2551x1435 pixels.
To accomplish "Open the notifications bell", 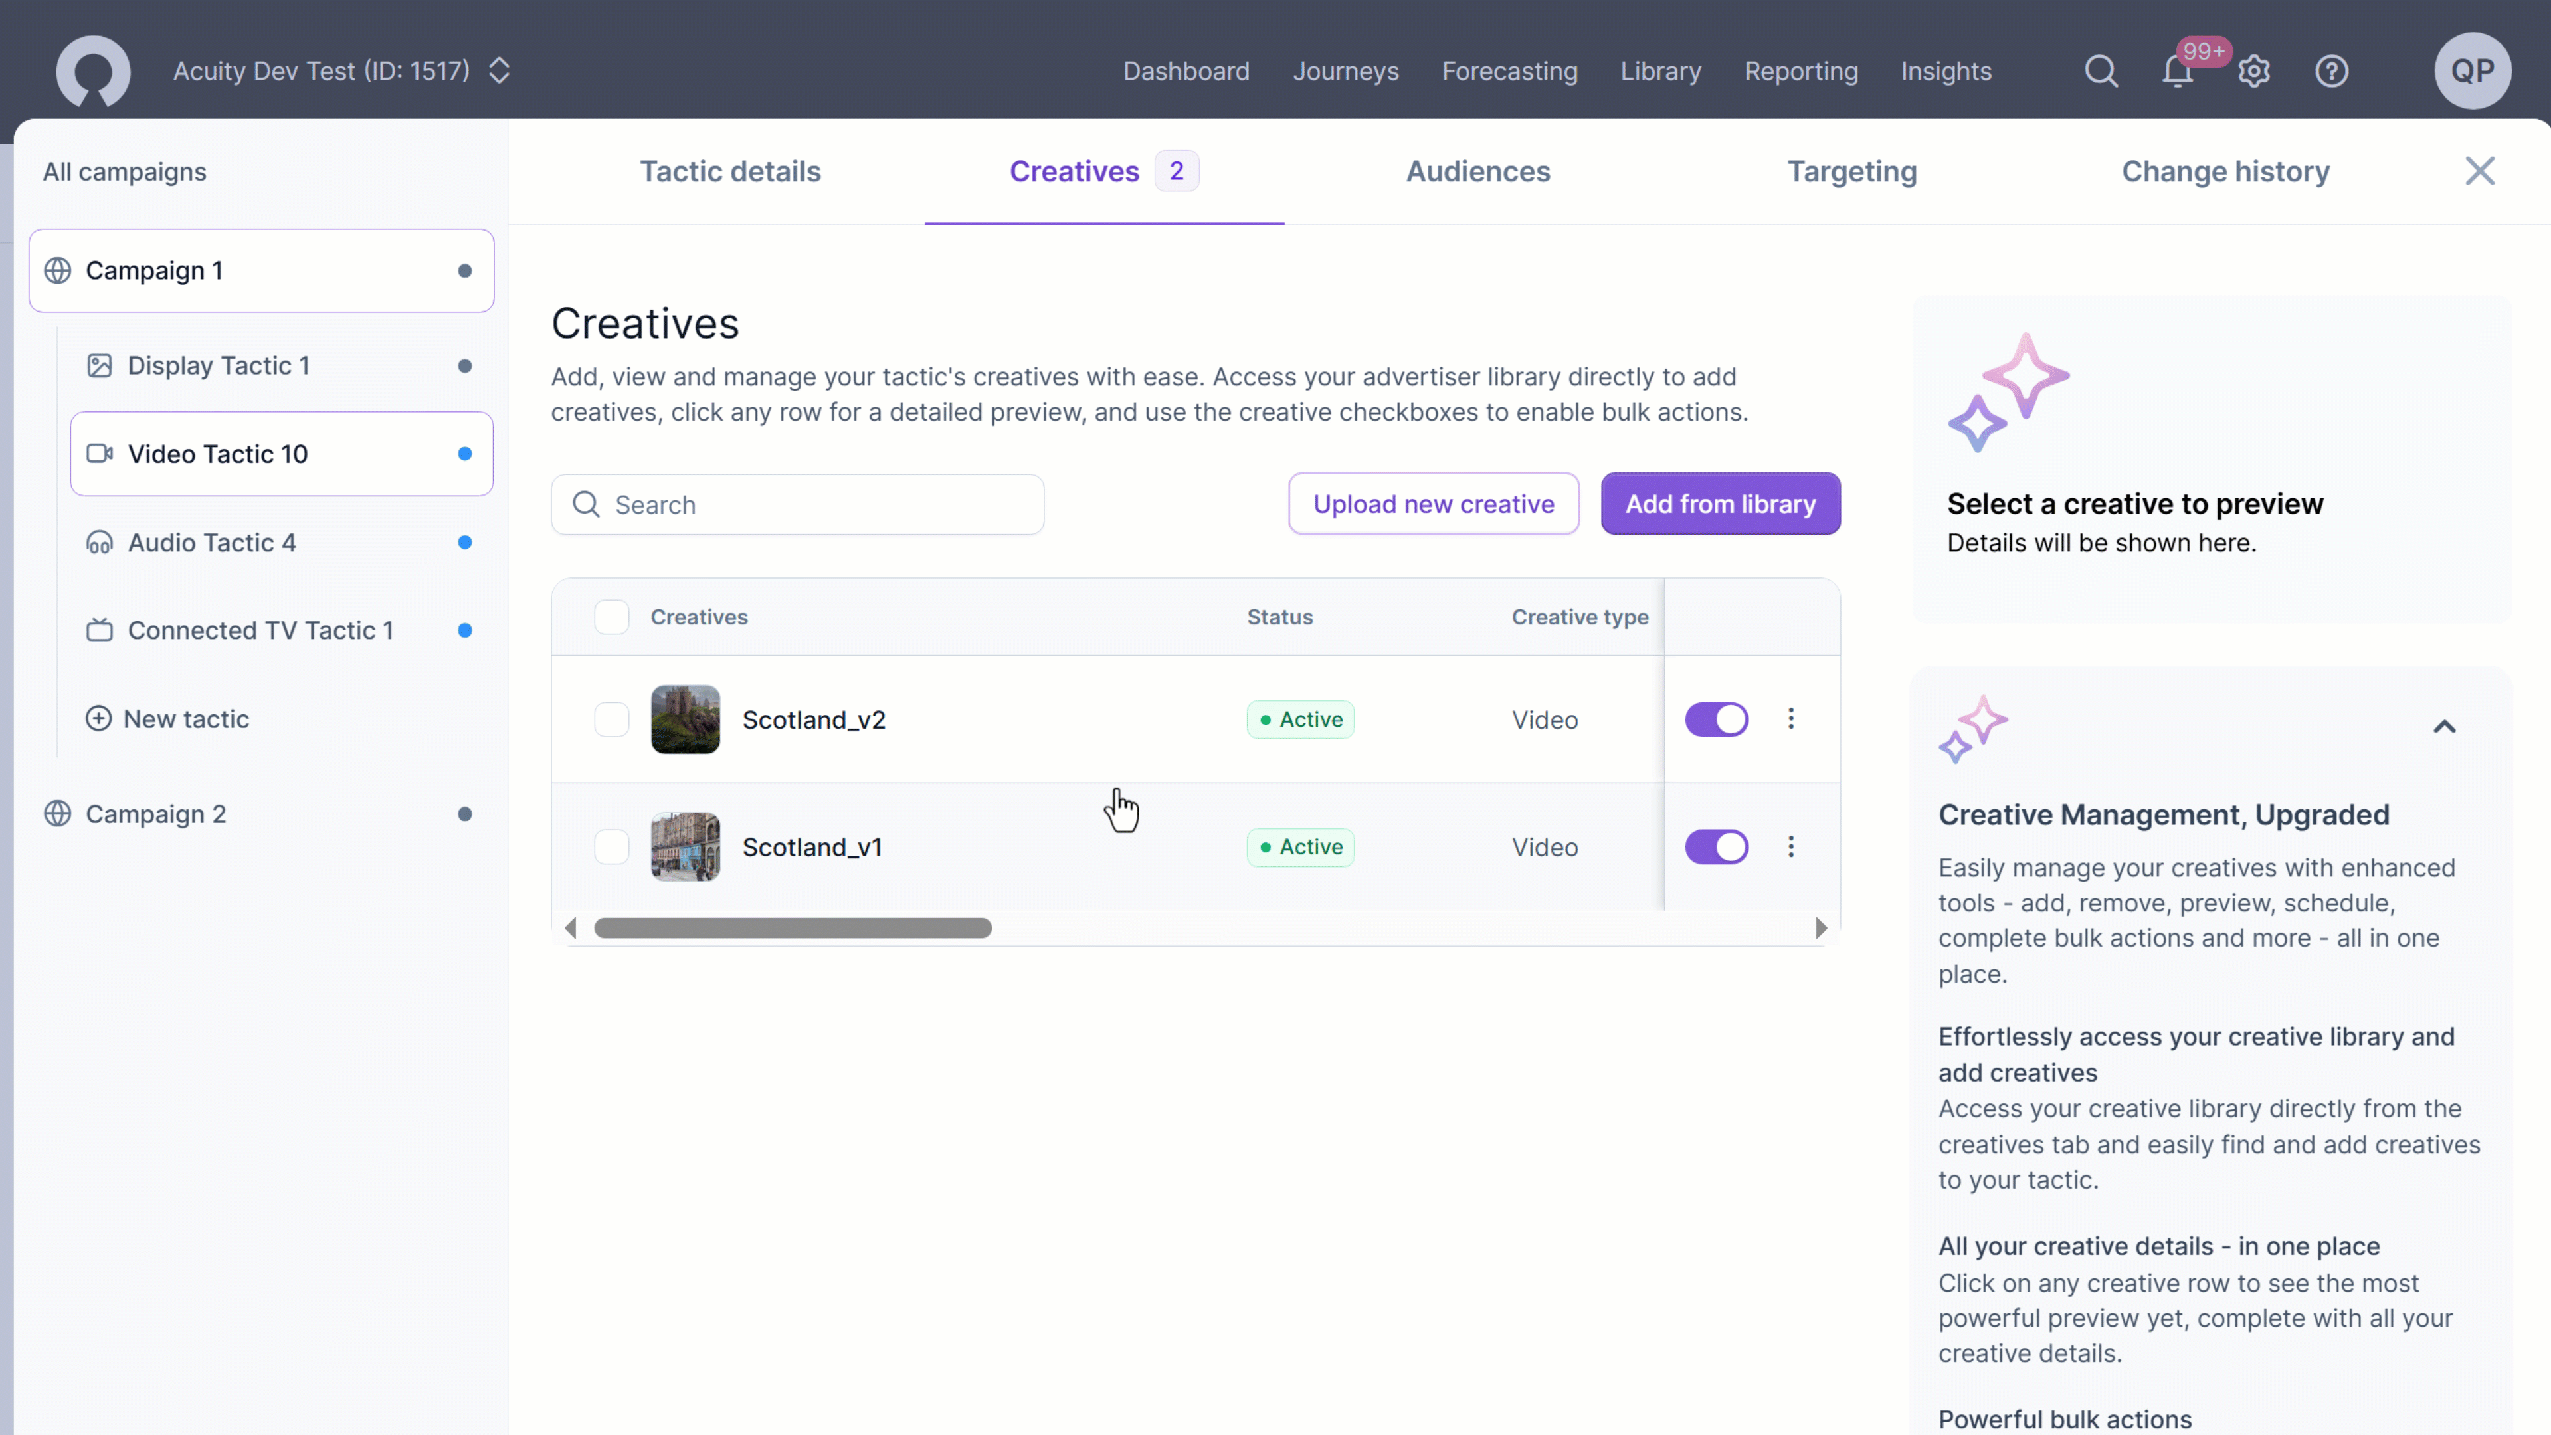I will [x=2178, y=71].
